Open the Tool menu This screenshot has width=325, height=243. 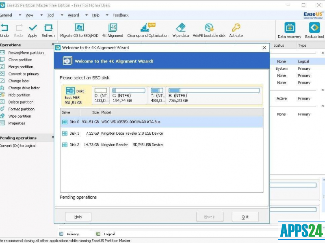50,15
